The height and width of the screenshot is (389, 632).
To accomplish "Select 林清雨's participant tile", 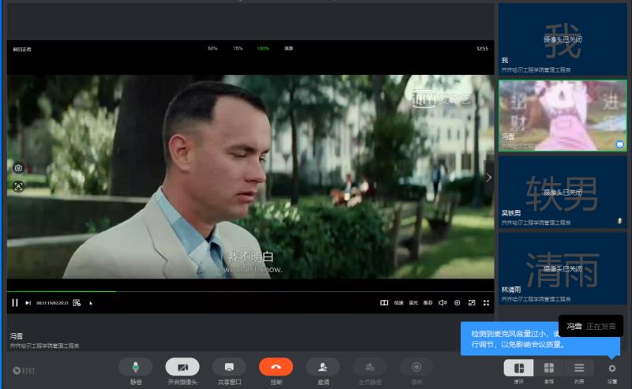I will point(562,268).
